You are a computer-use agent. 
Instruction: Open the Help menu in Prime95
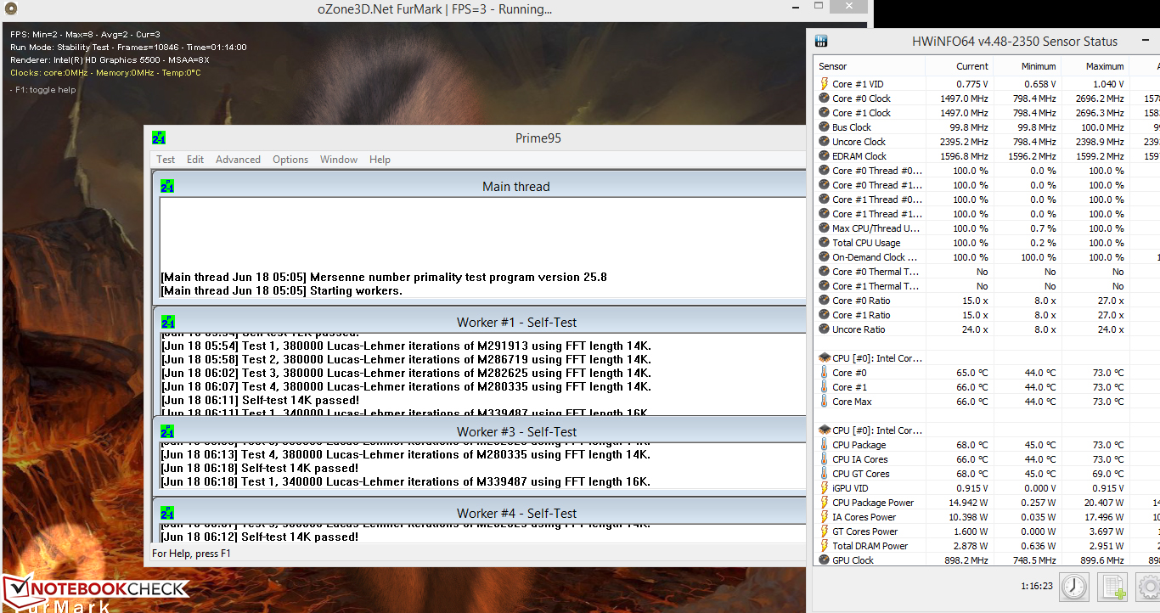click(x=380, y=160)
